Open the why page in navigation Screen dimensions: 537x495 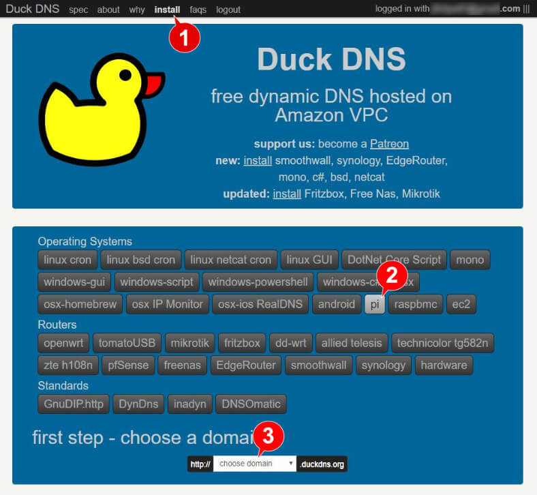coord(137,10)
